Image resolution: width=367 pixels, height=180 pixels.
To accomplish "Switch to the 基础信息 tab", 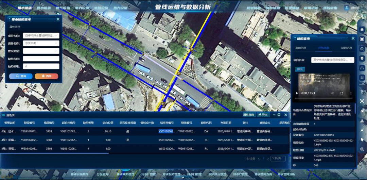I will pyautogui.click(x=301, y=48).
